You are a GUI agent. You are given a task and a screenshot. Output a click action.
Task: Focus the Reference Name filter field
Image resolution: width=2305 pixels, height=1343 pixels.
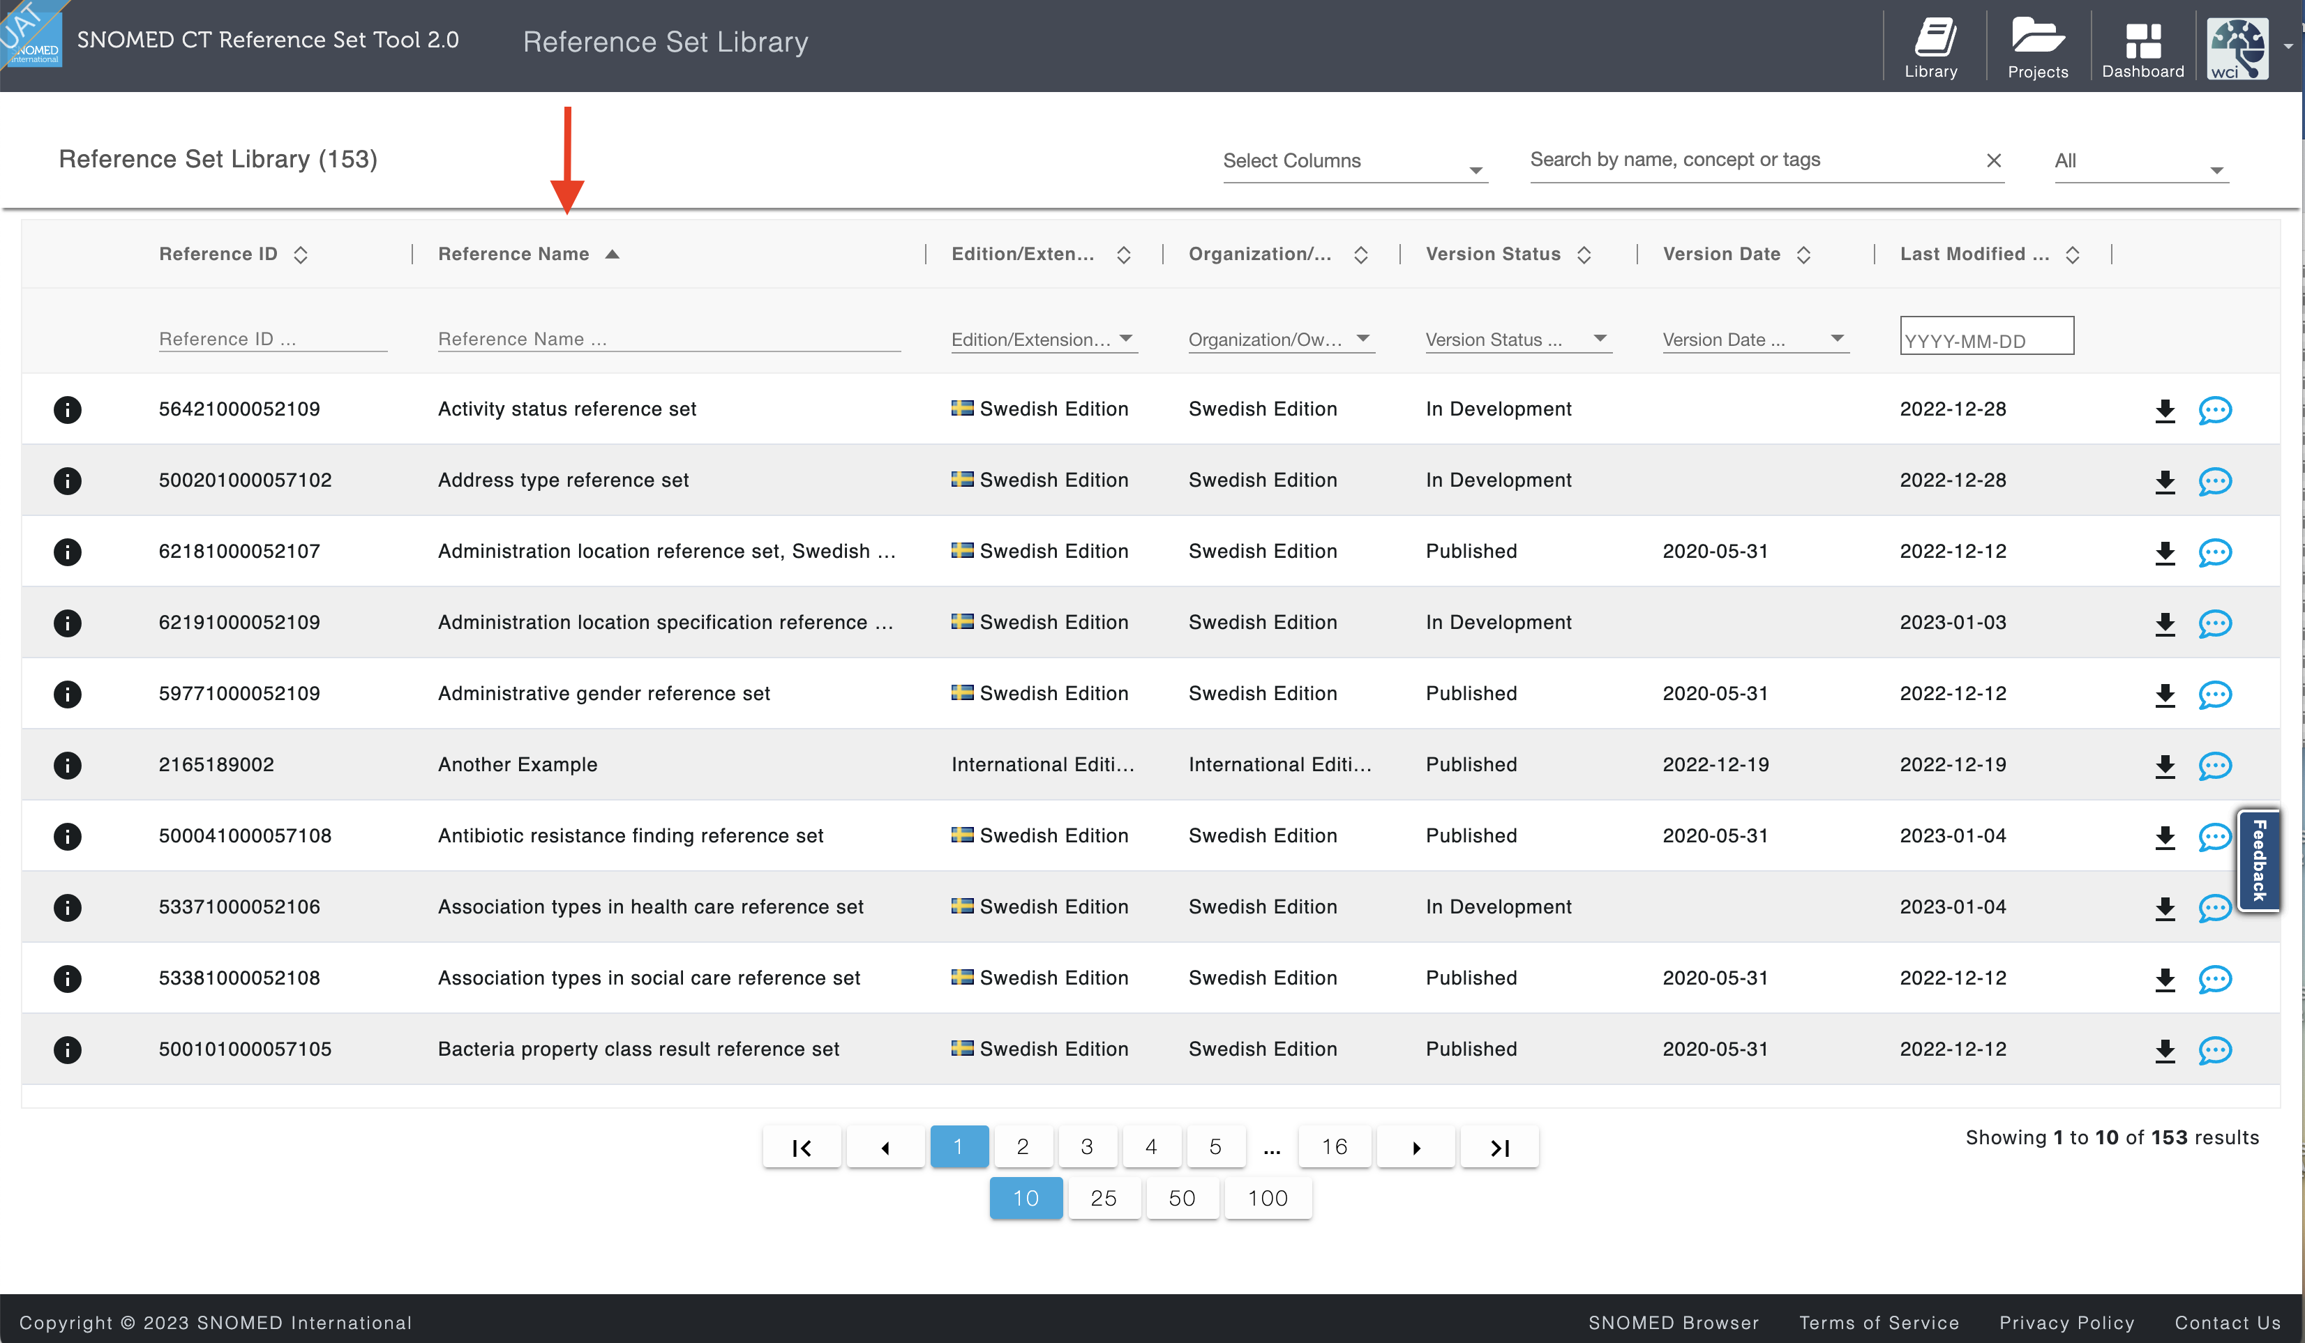668,339
